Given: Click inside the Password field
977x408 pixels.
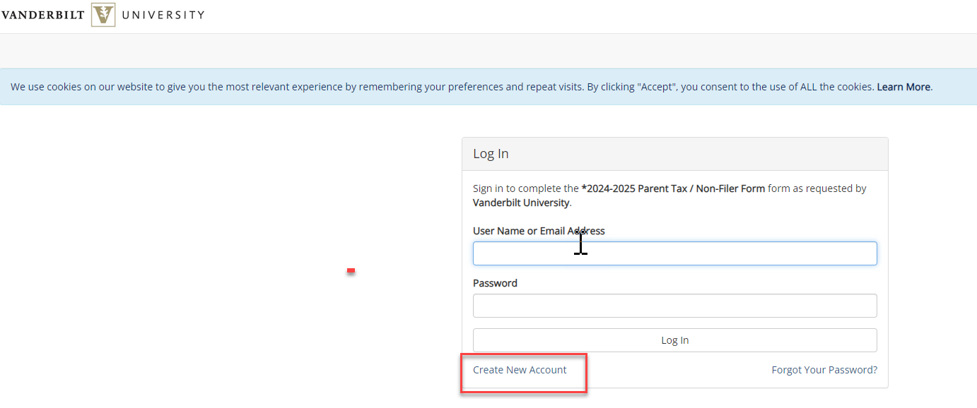Looking at the screenshot, I should [x=674, y=305].
